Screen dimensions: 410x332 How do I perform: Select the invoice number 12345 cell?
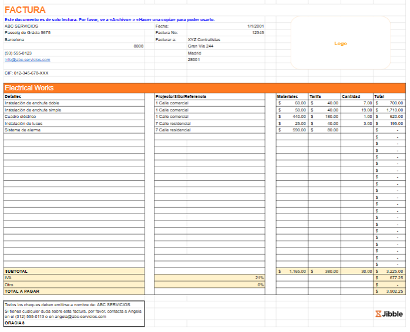pyautogui.click(x=258, y=33)
